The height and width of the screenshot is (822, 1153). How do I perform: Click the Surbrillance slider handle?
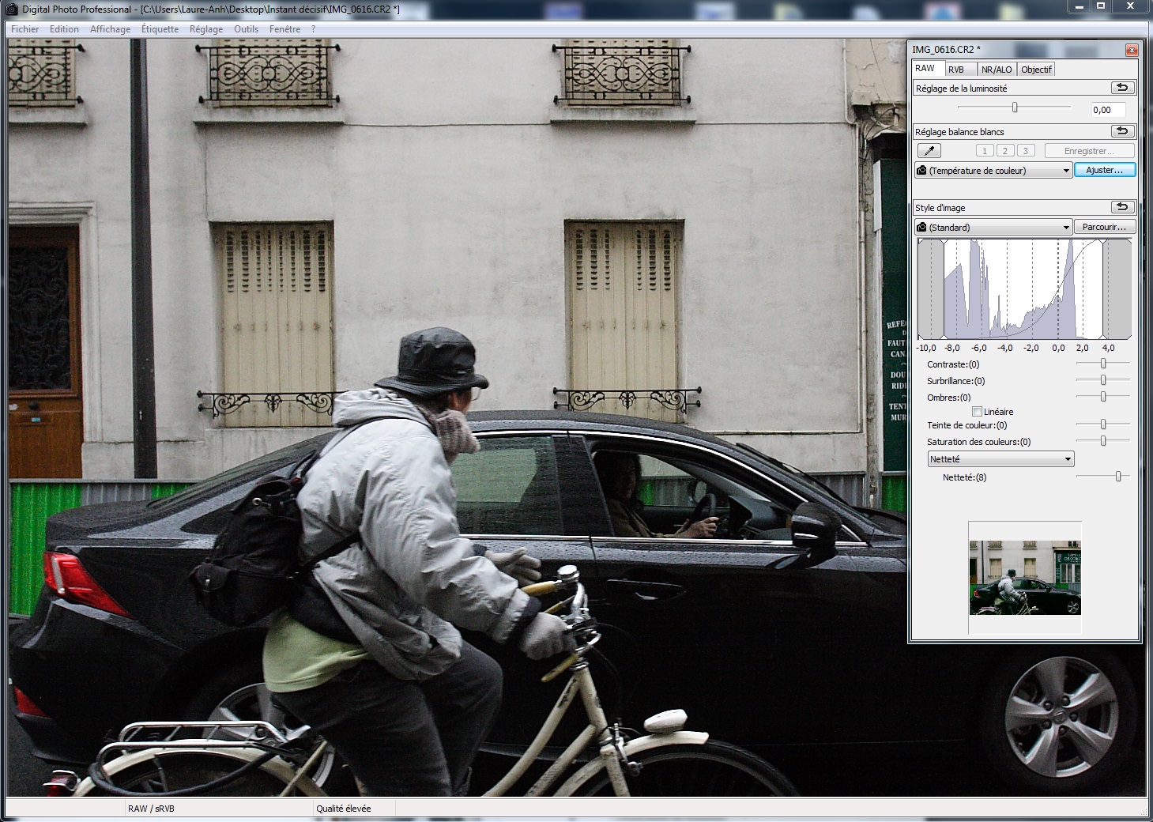(1103, 380)
